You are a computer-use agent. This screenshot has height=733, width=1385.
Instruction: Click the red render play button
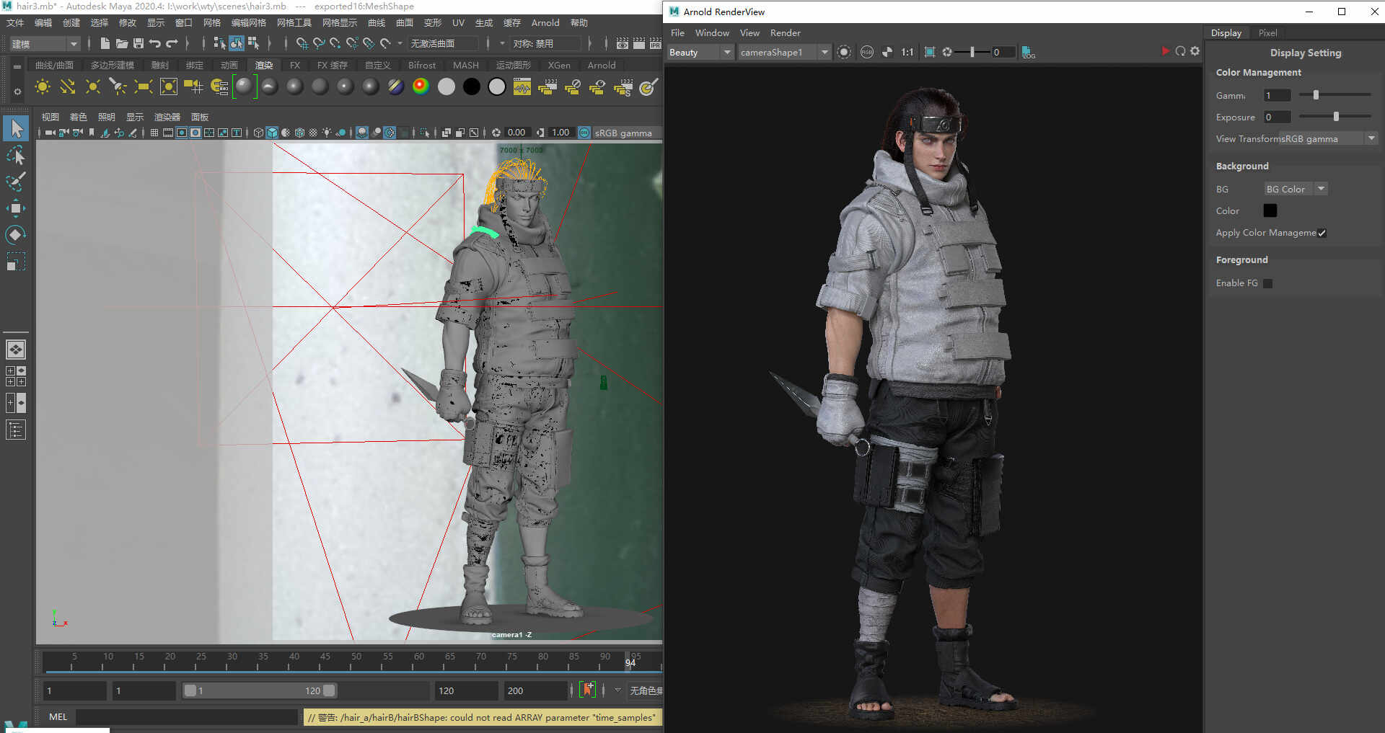(1165, 51)
